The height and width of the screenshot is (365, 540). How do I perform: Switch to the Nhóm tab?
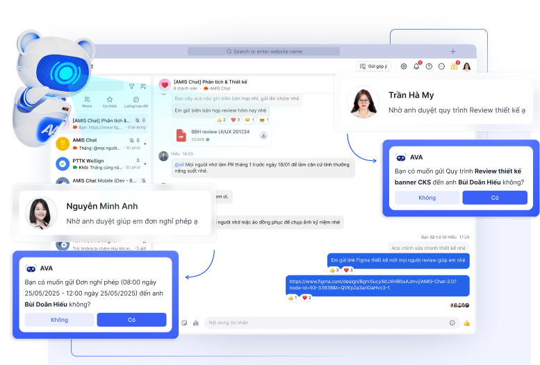pyautogui.click(x=87, y=103)
